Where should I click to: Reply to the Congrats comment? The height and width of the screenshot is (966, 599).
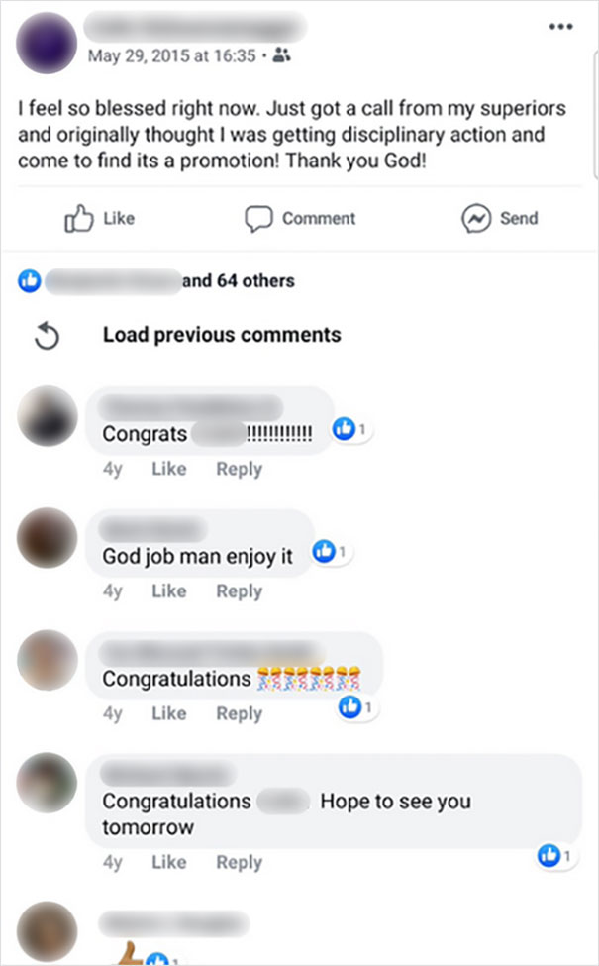[x=239, y=468]
